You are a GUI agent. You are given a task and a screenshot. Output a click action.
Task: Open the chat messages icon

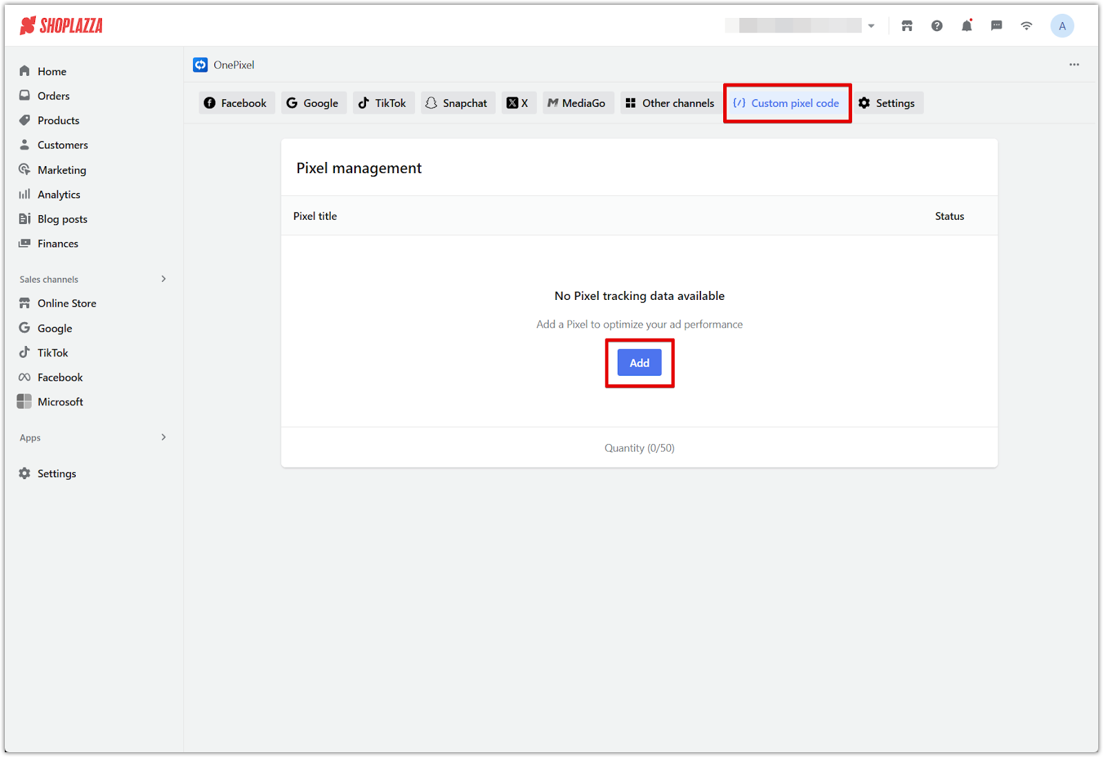[997, 26]
